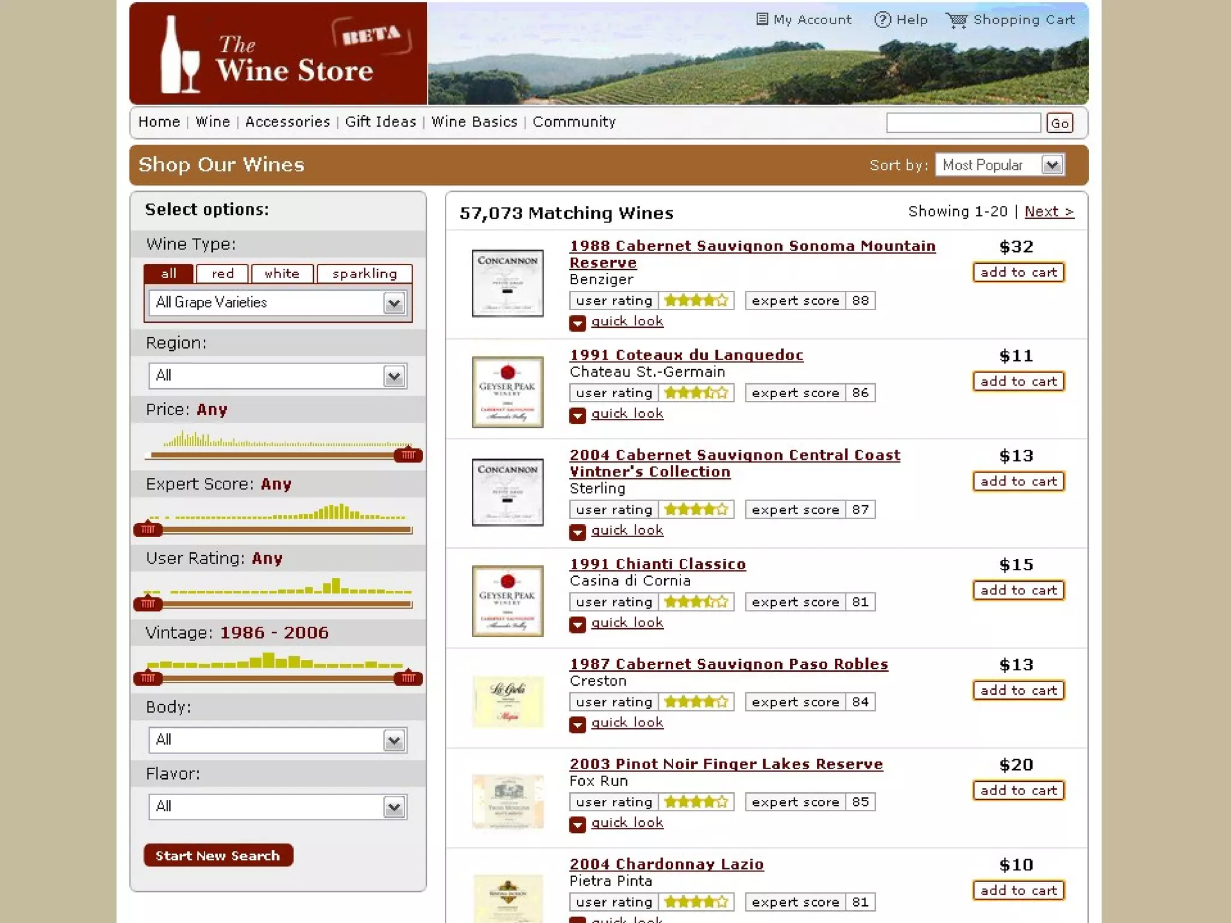Click the Help question mark icon

pos(882,20)
